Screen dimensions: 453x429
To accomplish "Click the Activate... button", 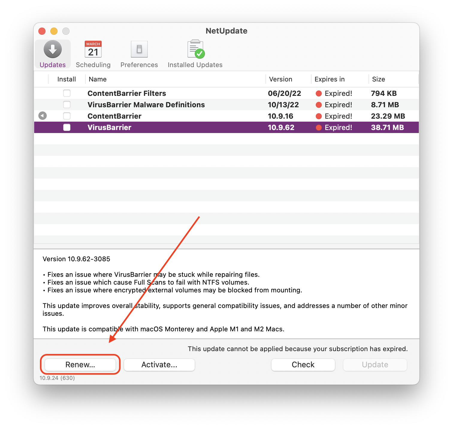I will coord(159,365).
